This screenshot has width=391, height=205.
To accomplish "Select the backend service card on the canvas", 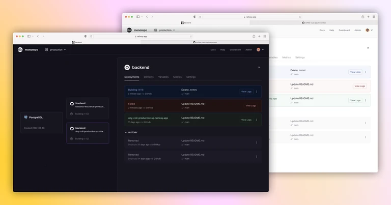I will coord(88,133).
